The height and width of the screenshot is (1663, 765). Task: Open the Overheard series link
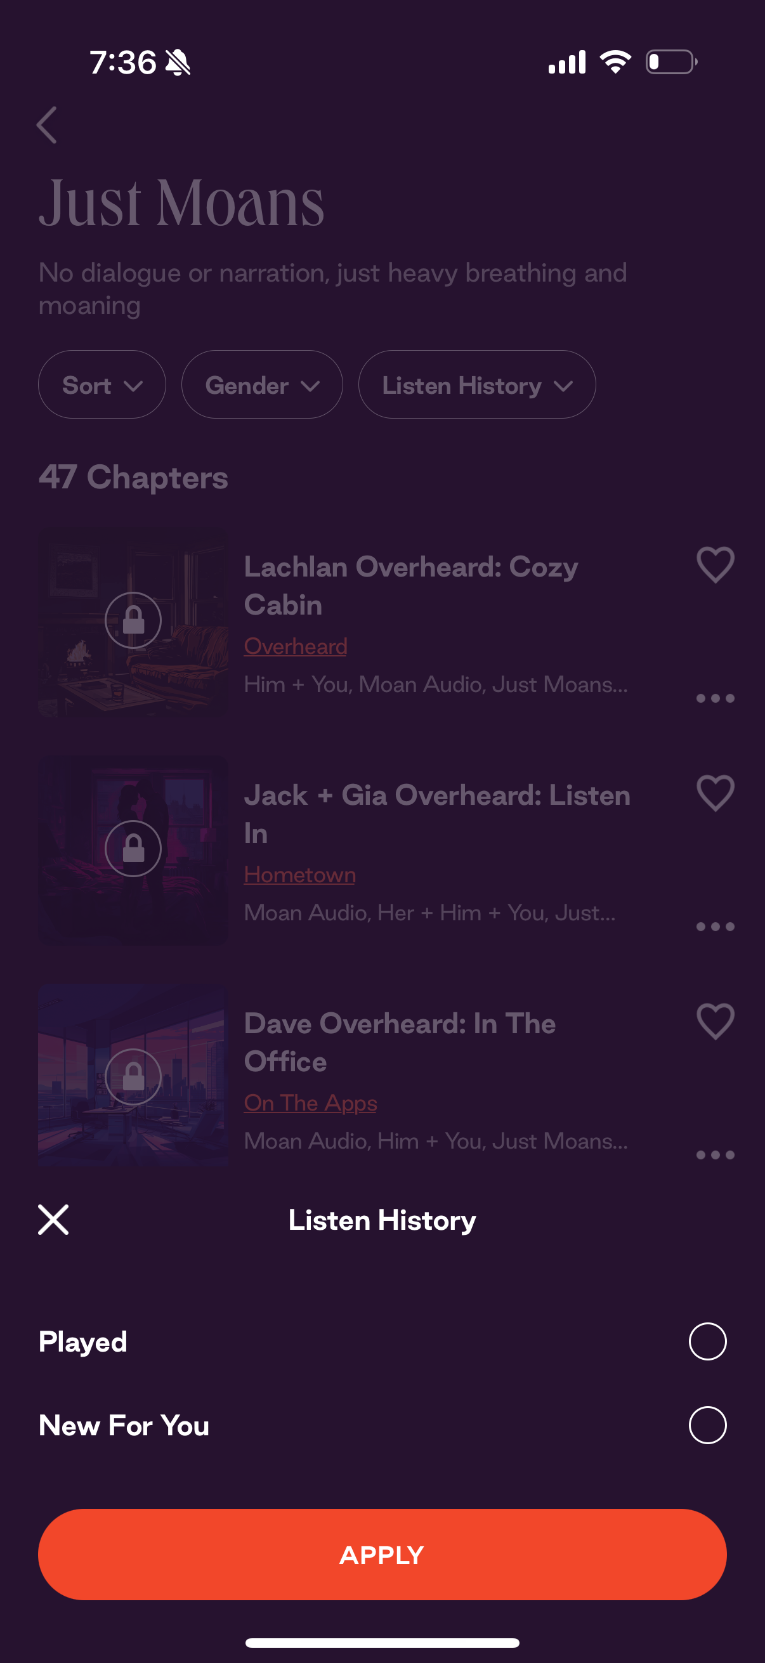coord(296,646)
